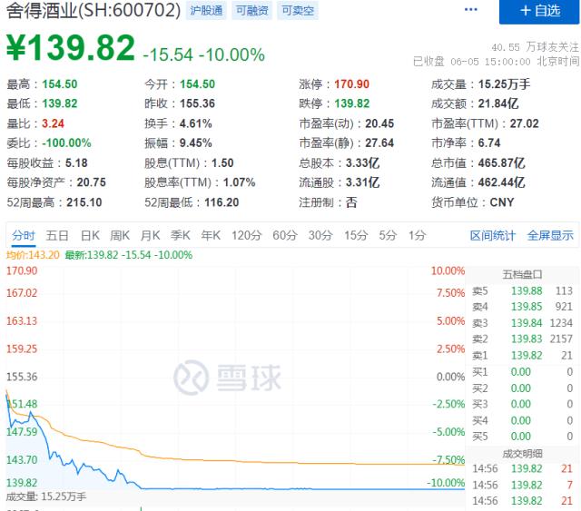
Task: Switch to the 季K chart tab
Action: point(180,235)
